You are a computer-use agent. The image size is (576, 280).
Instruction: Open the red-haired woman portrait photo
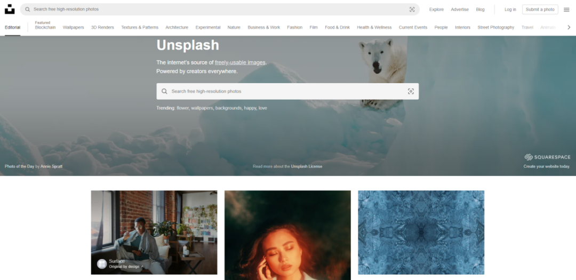pos(287,235)
